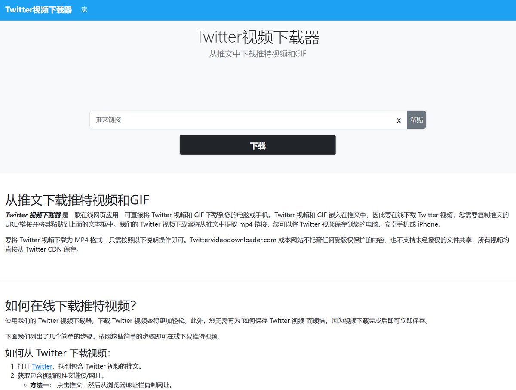Click the 粘贴 paste button
The image size is (516, 390).
click(x=416, y=120)
